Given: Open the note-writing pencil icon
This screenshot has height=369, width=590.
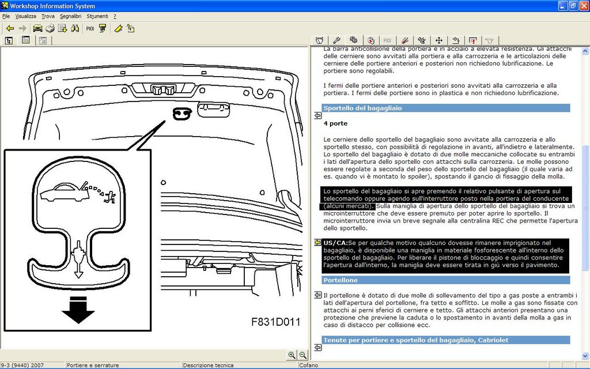Looking at the screenshot, I should pos(131,29).
